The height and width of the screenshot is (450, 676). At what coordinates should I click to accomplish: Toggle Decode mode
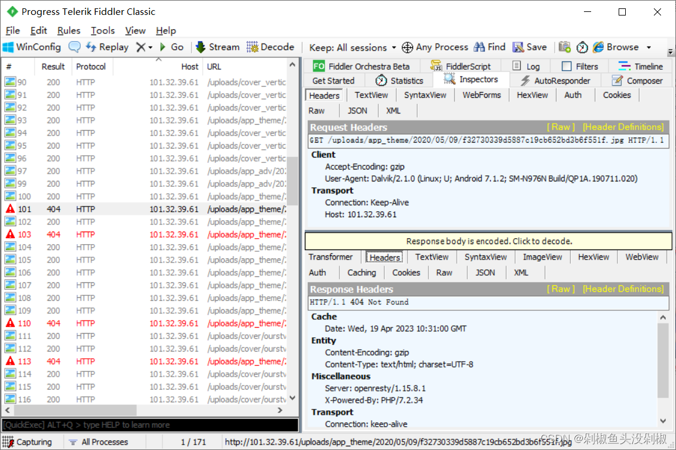[x=270, y=47]
